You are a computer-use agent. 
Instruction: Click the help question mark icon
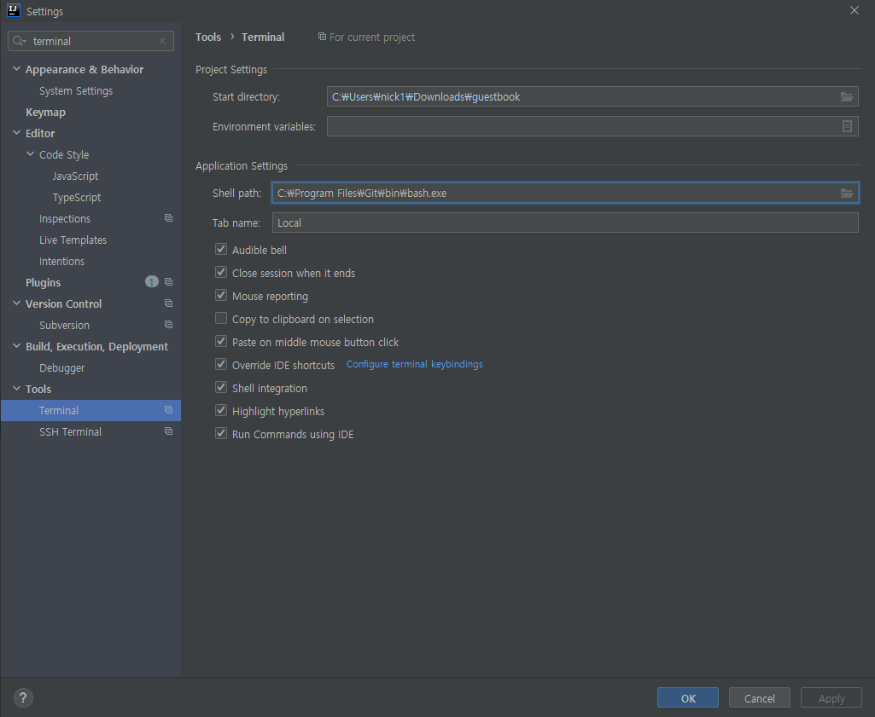point(22,697)
